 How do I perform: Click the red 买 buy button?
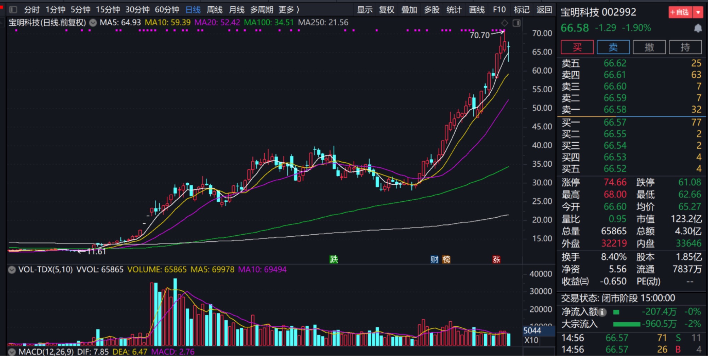(x=577, y=47)
